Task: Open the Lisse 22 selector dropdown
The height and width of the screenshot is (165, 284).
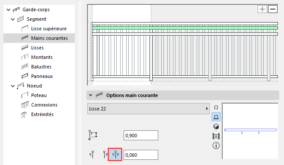Action: coord(148,109)
